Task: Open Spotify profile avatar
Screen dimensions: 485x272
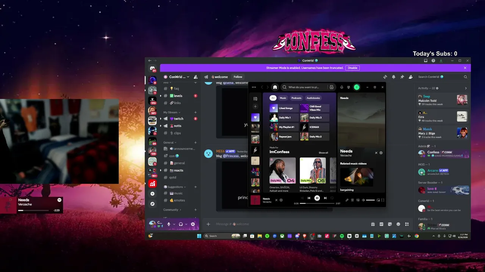Action: point(357,87)
